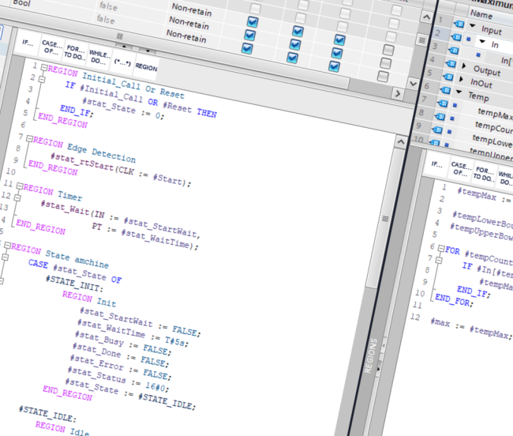The image size is (513, 436).
Task: Collapse the Temp section
Action: click(x=459, y=92)
